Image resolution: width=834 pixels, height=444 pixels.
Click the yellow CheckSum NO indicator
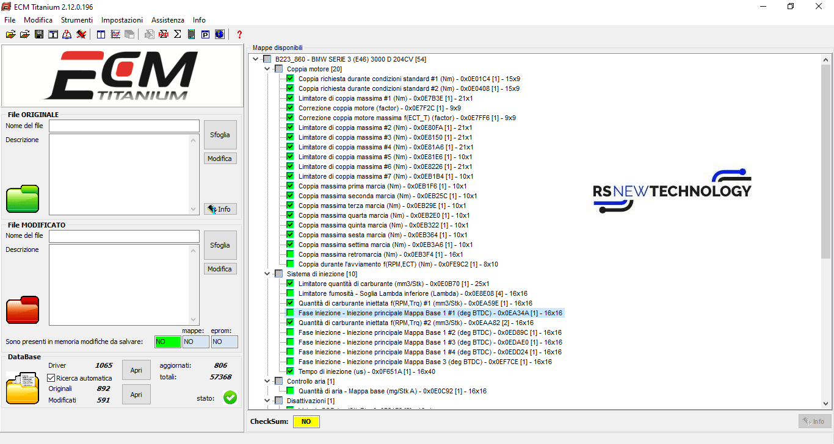pyautogui.click(x=306, y=421)
